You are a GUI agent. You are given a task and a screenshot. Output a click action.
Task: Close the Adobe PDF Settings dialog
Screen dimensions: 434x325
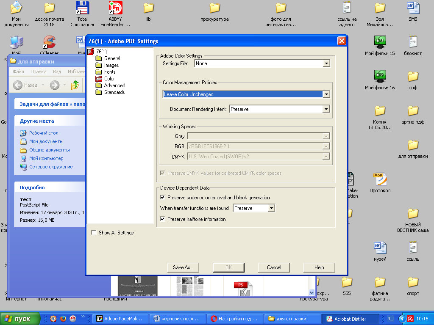(x=342, y=41)
